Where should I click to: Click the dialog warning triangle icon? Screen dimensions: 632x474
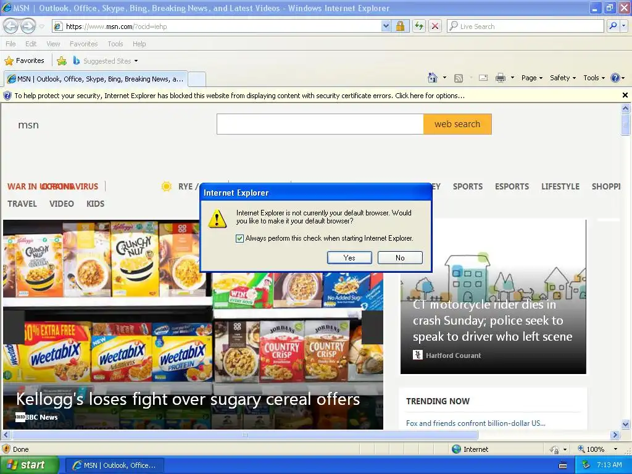(x=217, y=218)
